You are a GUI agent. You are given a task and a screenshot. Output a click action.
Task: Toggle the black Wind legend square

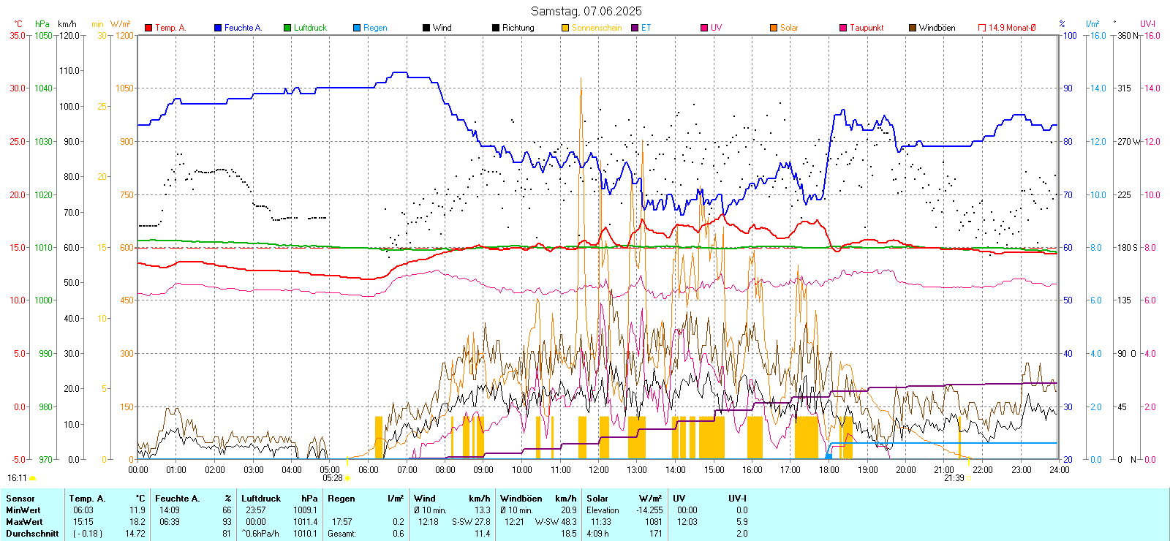(x=426, y=28)
